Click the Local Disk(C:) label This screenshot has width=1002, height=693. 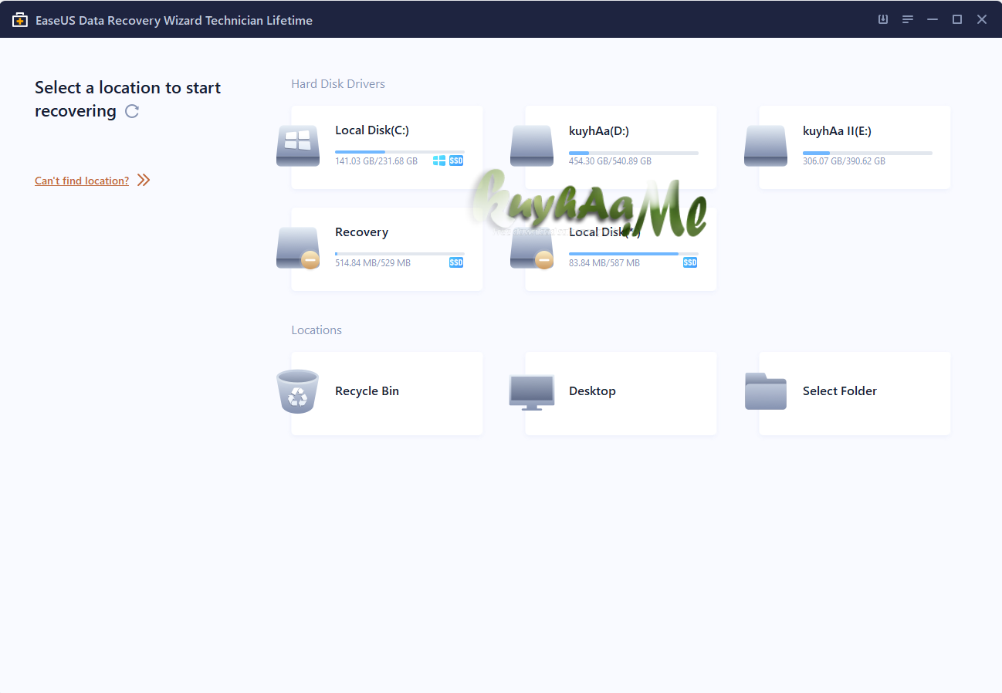(372, 130)
